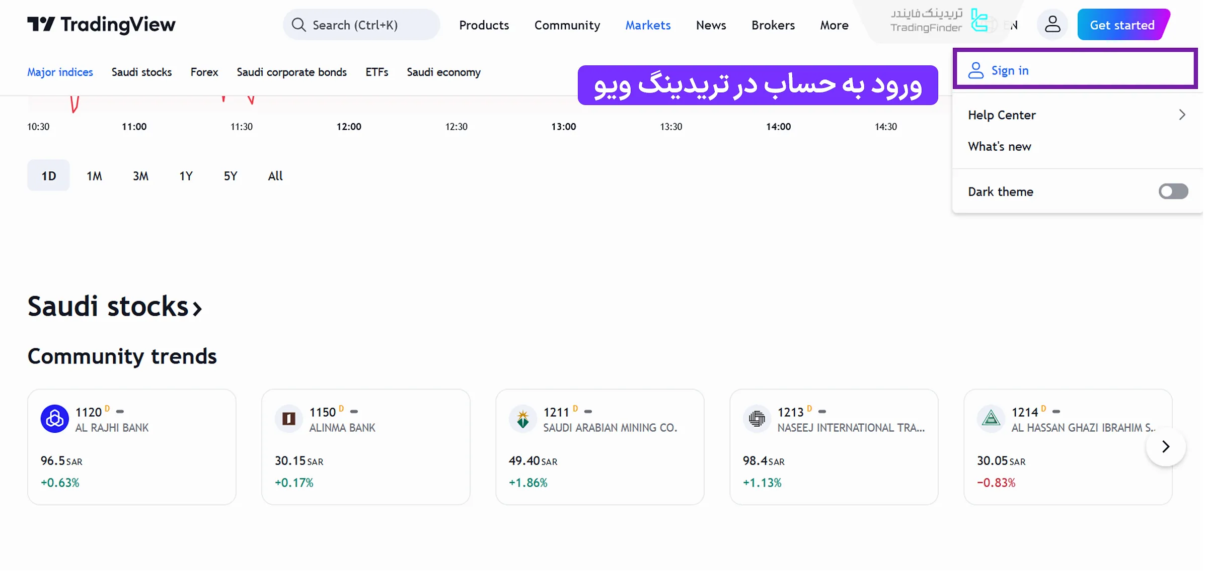Image resolution: width=1205 pixels, height=571 pixels.
Task: Select the Saudi stocks tab
Action: (x=141, y=71)
